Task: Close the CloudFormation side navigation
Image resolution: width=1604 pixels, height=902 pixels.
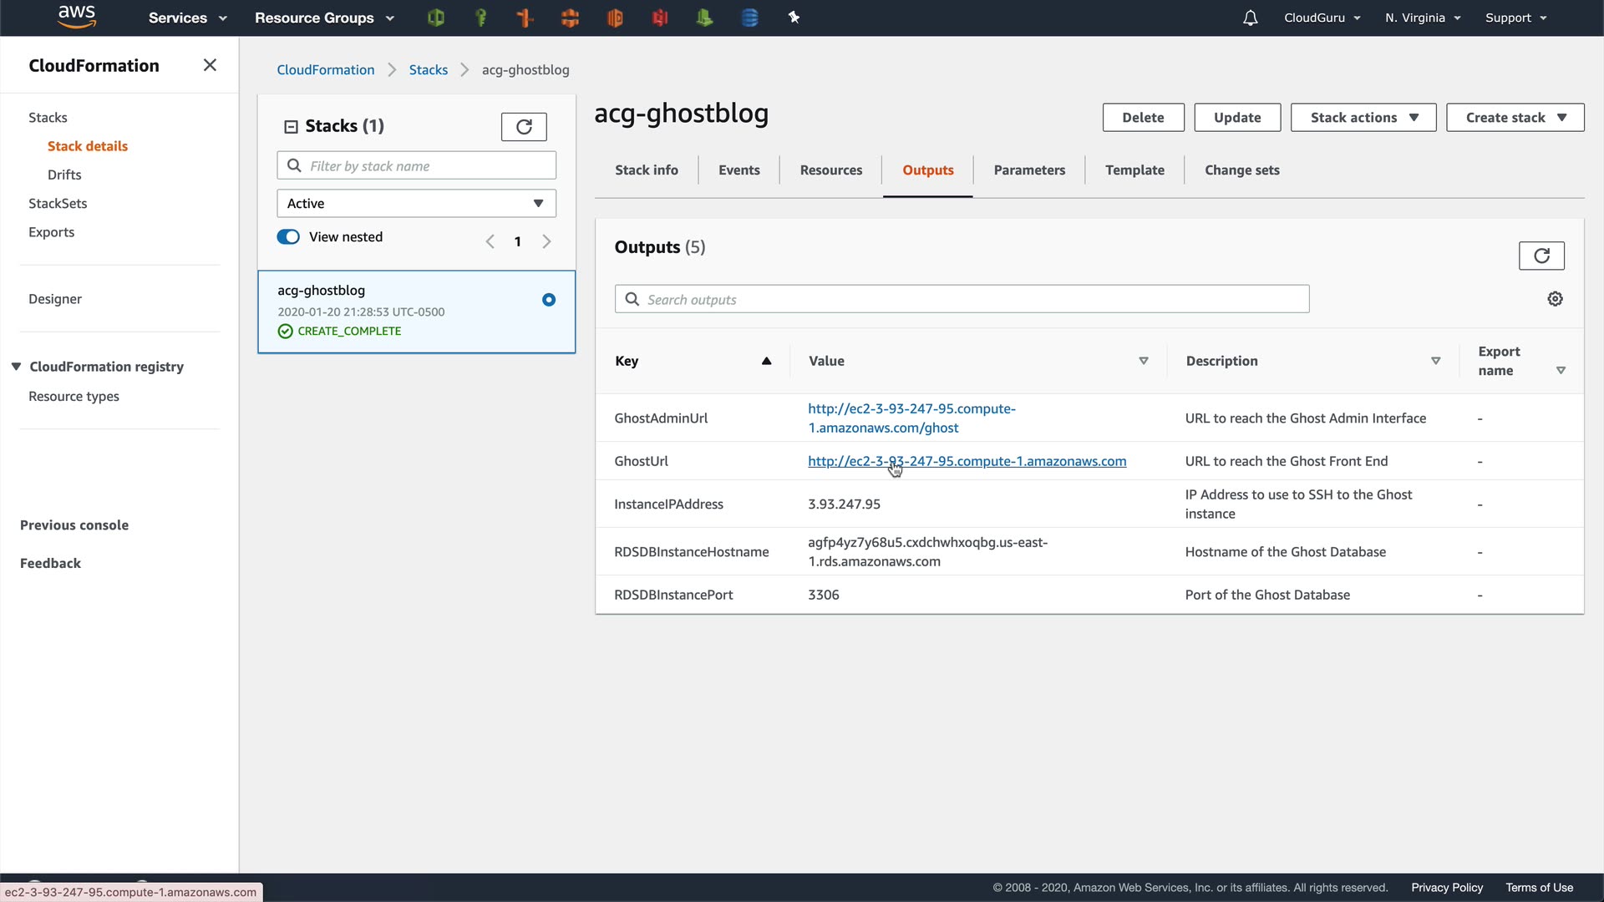Action: point(210,65)
